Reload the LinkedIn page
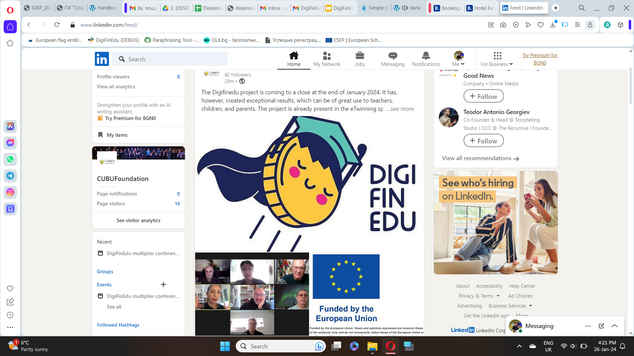The image size is (634, 356). coord(57,25)
